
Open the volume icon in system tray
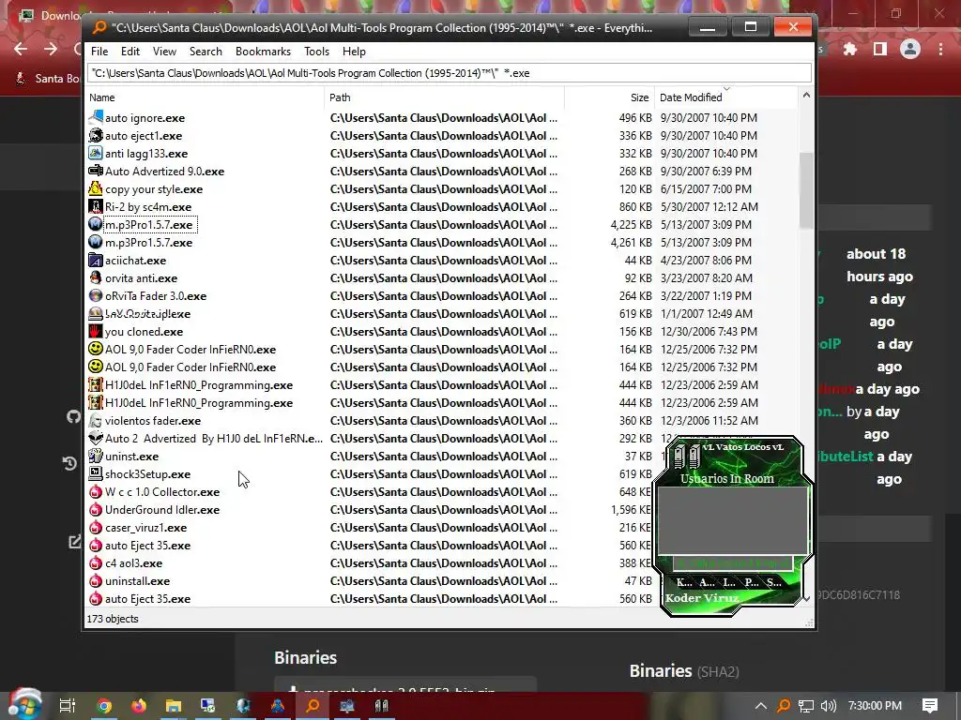[828, 706]
